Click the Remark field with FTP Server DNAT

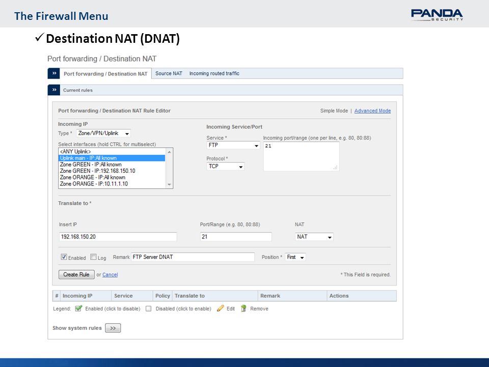(193, 257)
